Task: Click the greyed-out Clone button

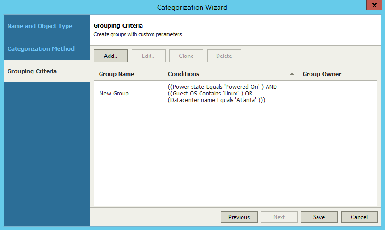Action: (186, 56)
